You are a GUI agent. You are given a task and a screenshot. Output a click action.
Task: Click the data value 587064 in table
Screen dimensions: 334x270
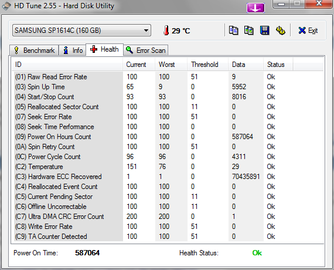coord(243,137)
